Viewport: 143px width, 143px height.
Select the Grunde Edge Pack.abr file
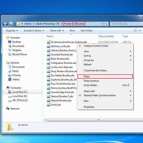pos(61,92)
